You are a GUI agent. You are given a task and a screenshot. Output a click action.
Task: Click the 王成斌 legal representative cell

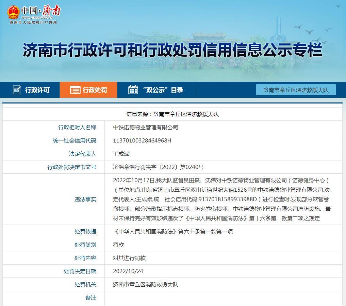pyautogui.click(x=121, y=153)
